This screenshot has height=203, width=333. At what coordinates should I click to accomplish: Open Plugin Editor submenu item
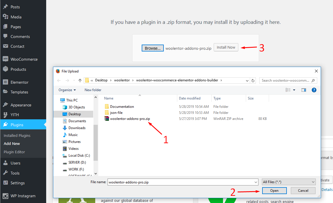(14, 152)
